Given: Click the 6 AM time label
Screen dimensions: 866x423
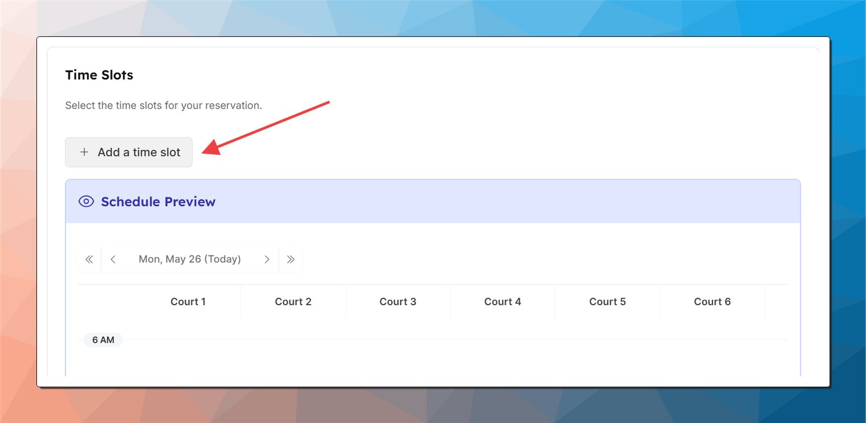Looking at the screenshot, I should point(103,340).
